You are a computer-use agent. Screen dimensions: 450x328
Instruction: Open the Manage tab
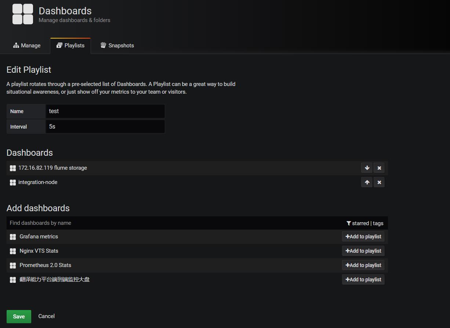(x=27, y=46)
